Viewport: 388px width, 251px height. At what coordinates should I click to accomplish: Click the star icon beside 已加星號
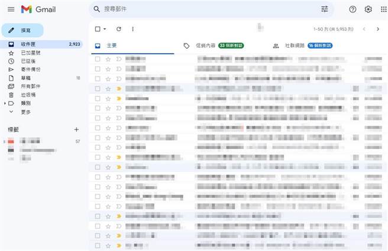tap(11, 53)
